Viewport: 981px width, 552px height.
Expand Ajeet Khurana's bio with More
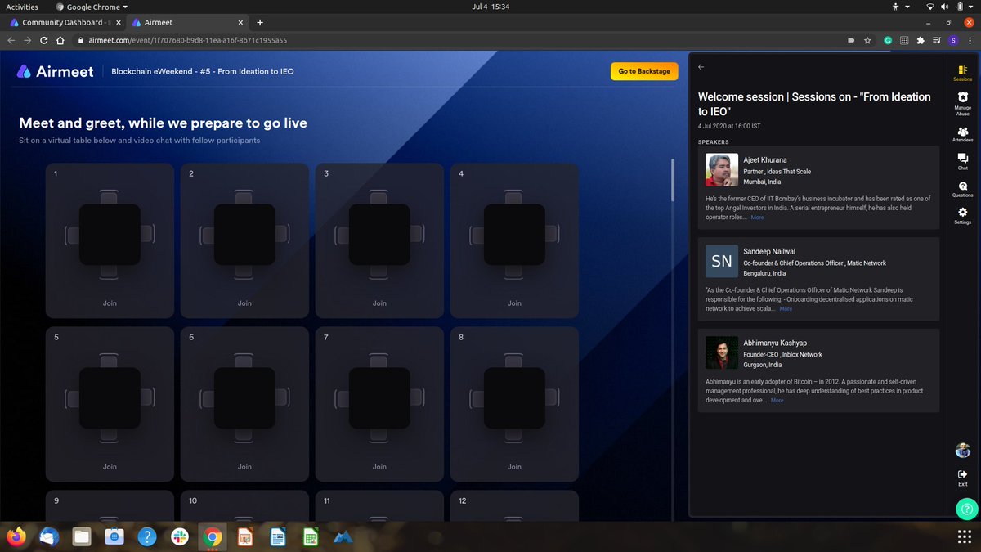(757, 218)
